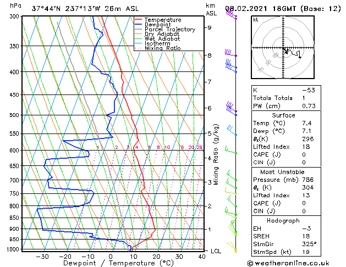The height and width of the screenshot is (267, 346).
Task: Click the pink mixing ratio label 10
Action: tap(167, 147)
